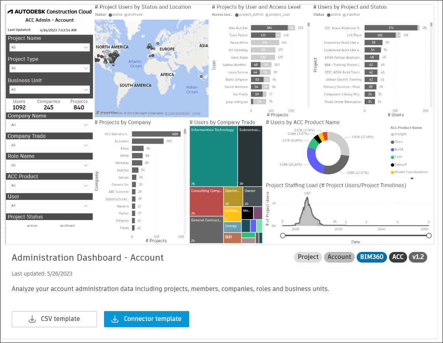Screen dimensions: 443x343
Task: Click the active status legend in map chart
Action: tap(115, 15)
